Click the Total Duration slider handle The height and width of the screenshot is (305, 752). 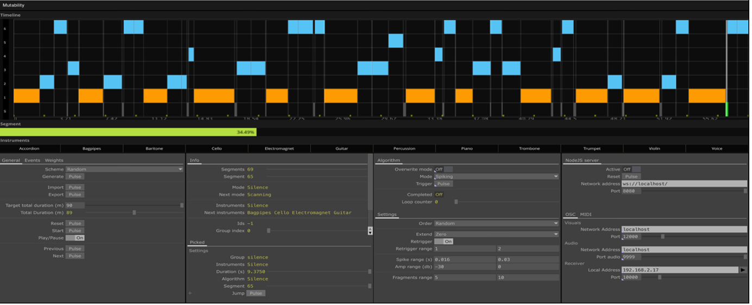point(134,213)
